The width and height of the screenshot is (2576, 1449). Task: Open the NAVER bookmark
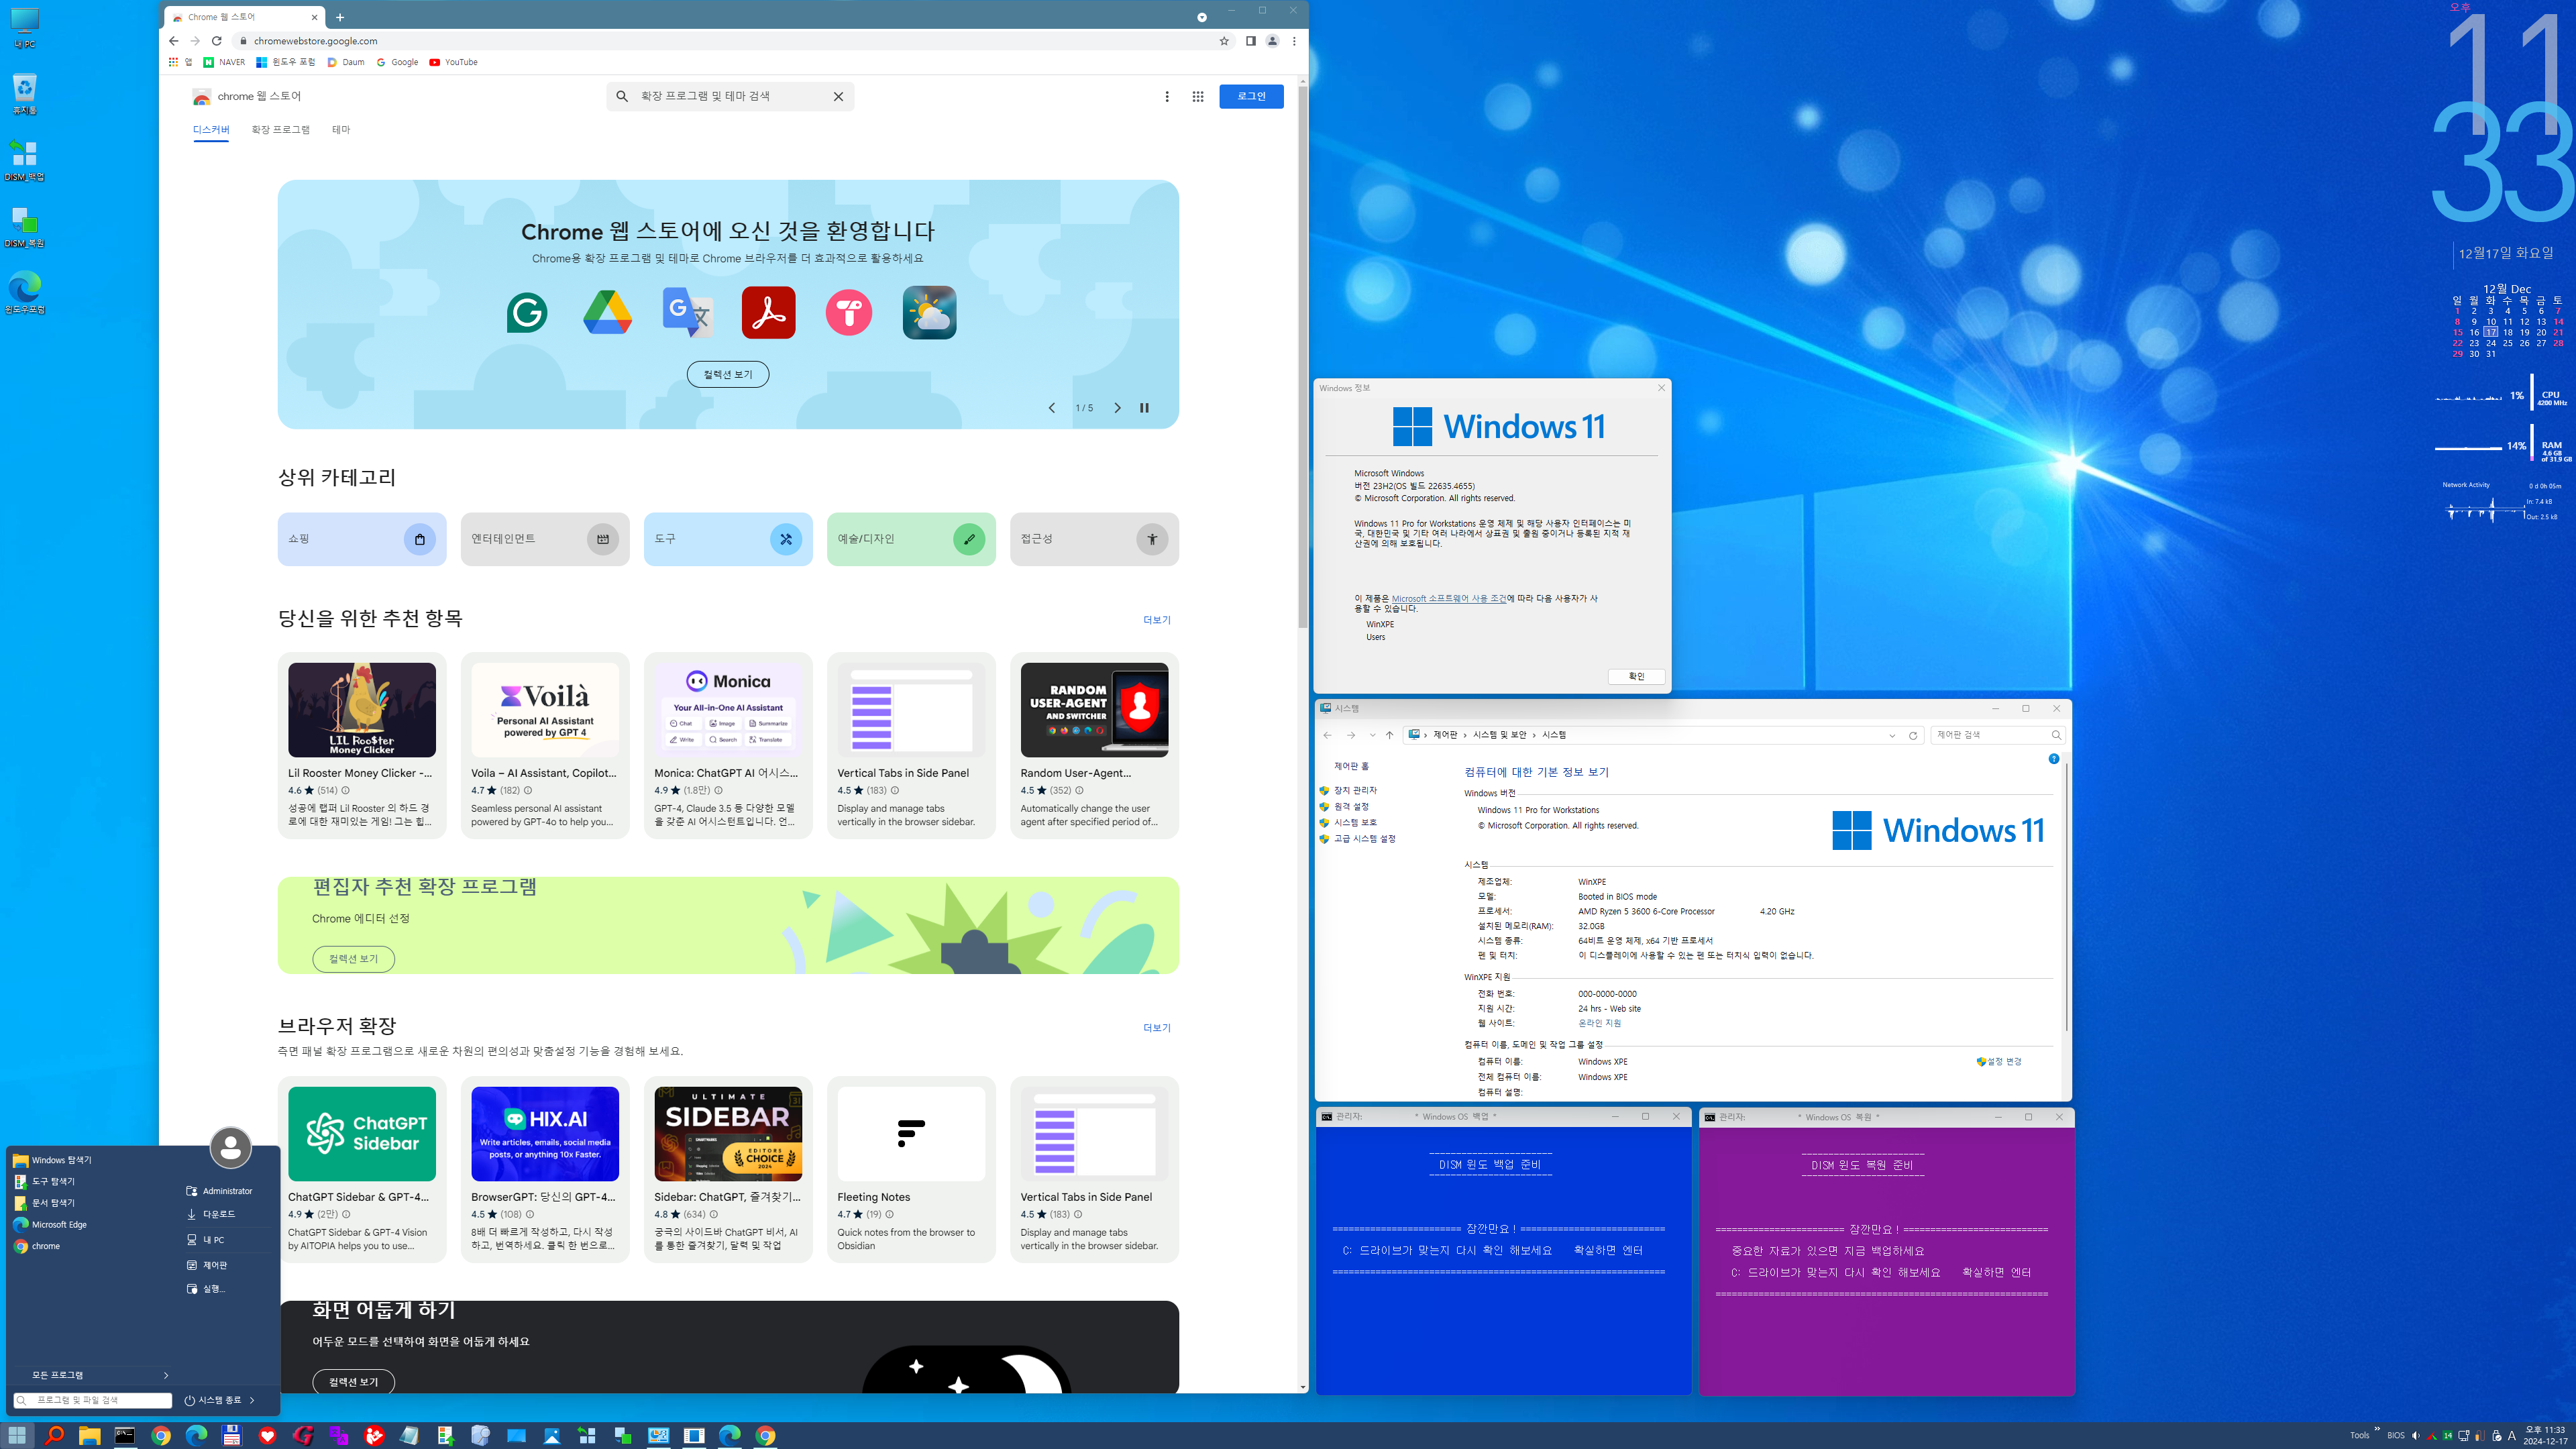tap(224, 62)
